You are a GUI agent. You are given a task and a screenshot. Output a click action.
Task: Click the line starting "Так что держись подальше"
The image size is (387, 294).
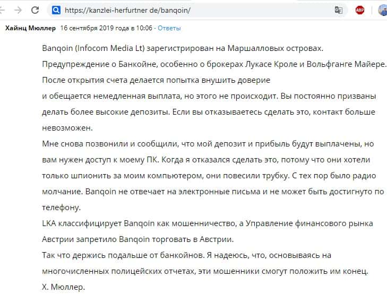coord(186,255)
